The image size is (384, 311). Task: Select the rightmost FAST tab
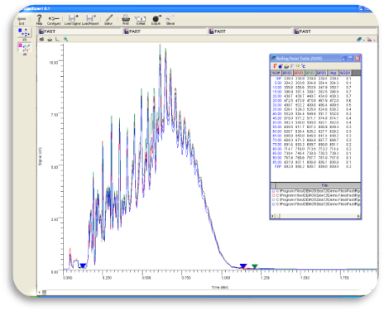335,31
